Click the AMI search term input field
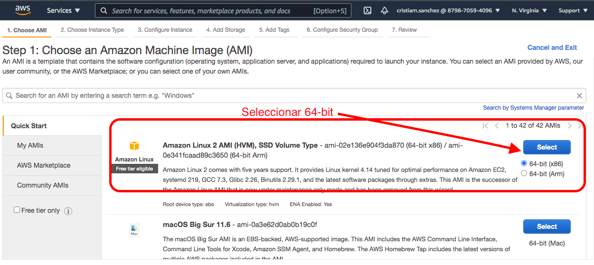 (285, 95)
